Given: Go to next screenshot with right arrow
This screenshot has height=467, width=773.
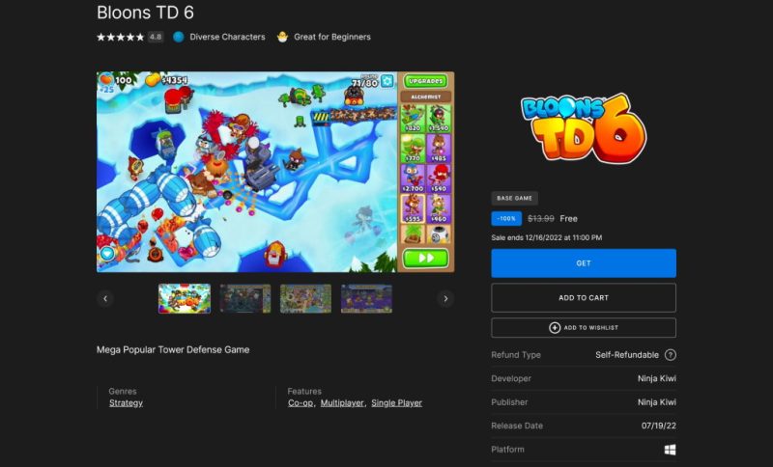Looking at the screenshot, I should pos(445,299).
